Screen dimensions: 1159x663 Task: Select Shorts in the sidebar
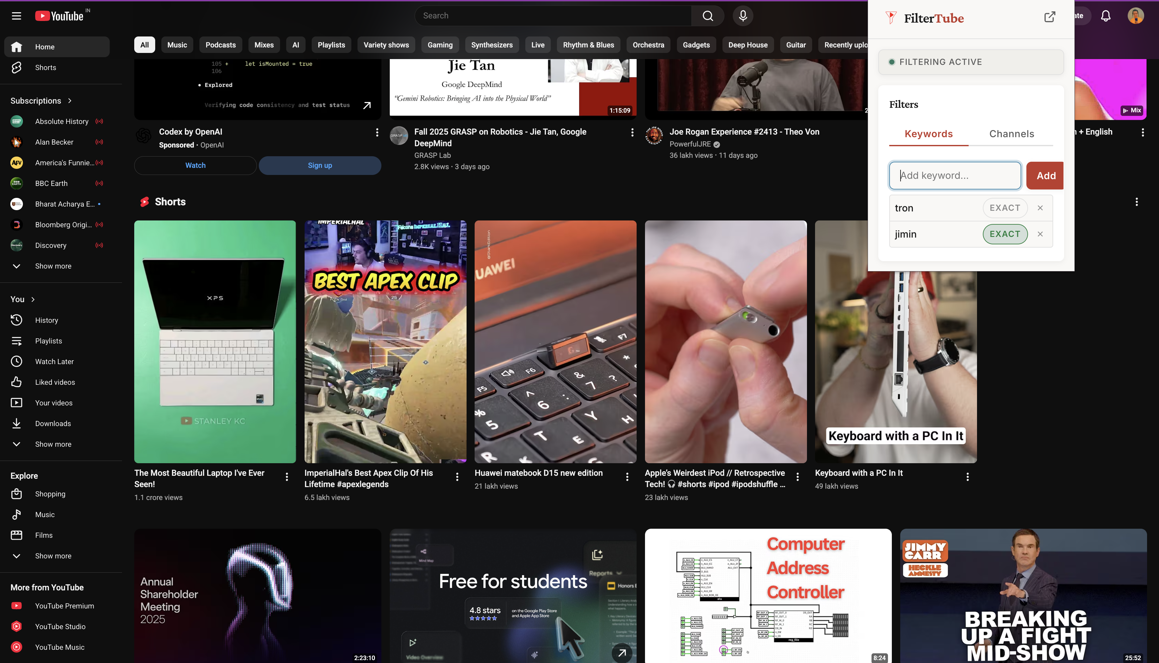(x=45, y=67)
